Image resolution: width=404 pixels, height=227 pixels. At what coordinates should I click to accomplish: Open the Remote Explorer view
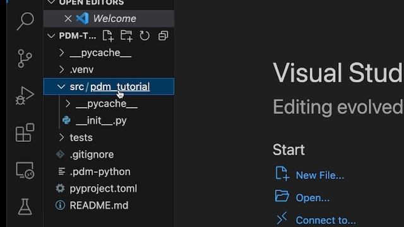[x=25, y=170]
